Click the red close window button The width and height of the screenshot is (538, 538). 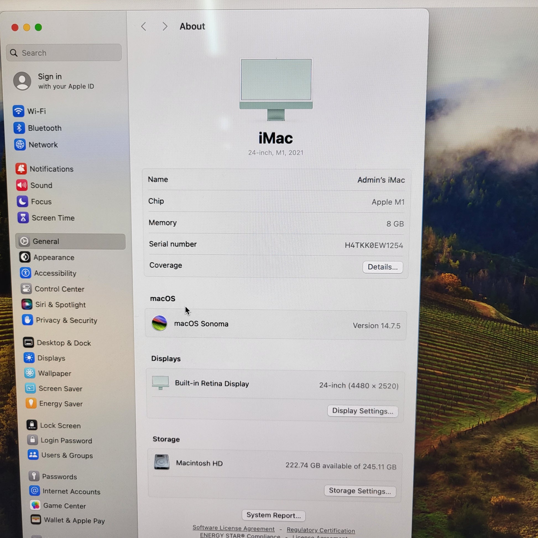[15, 27]
